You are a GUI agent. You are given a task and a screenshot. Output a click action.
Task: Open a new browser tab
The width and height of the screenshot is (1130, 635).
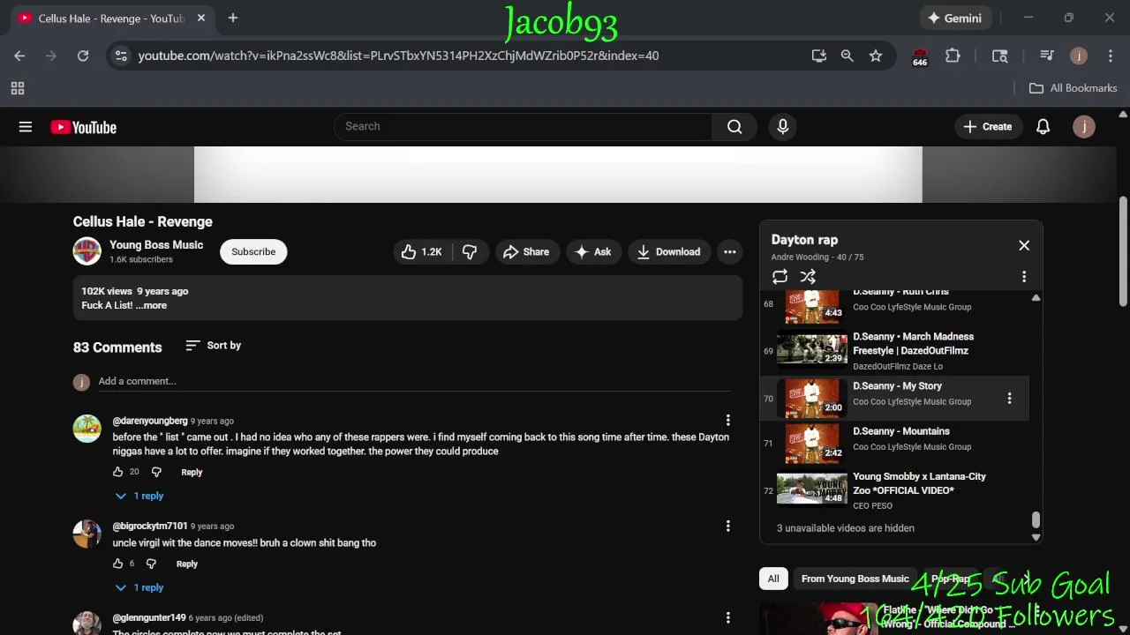tap(233, 18)
